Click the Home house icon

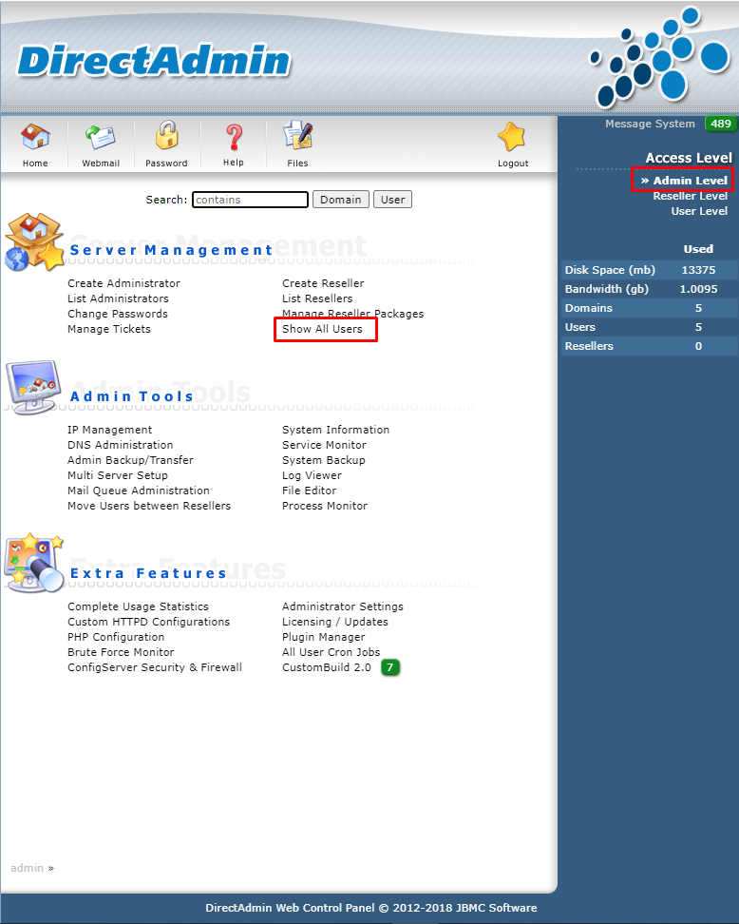tap(35, 139)
